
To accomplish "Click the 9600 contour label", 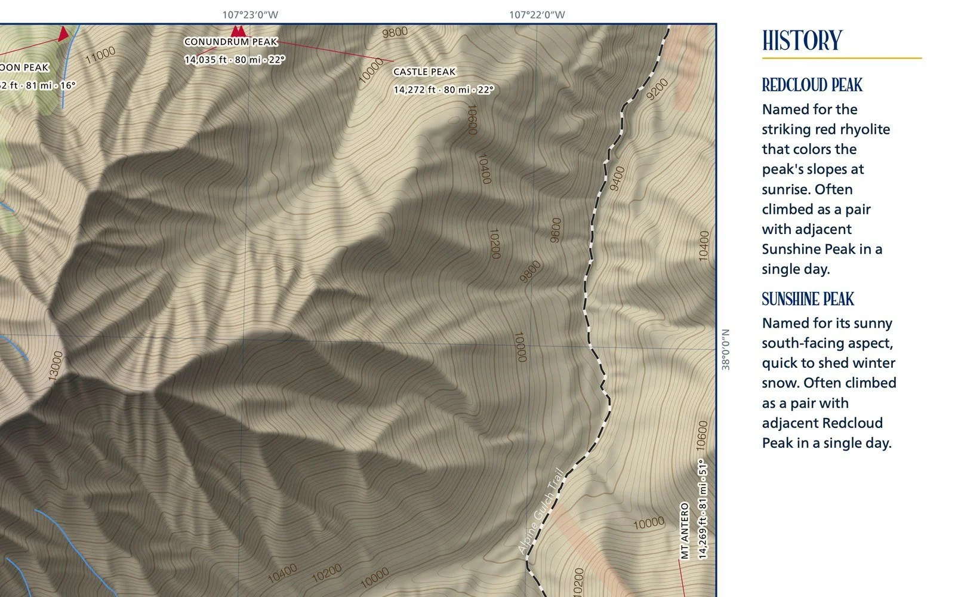I will 556,230.
